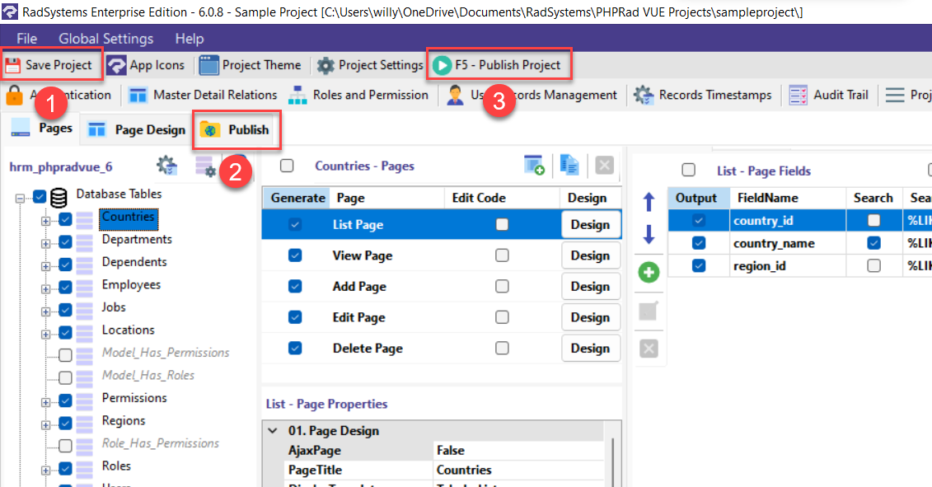The image size is (932, 487).
Task: Click the copy page icon
Action: tap(569, 166)
